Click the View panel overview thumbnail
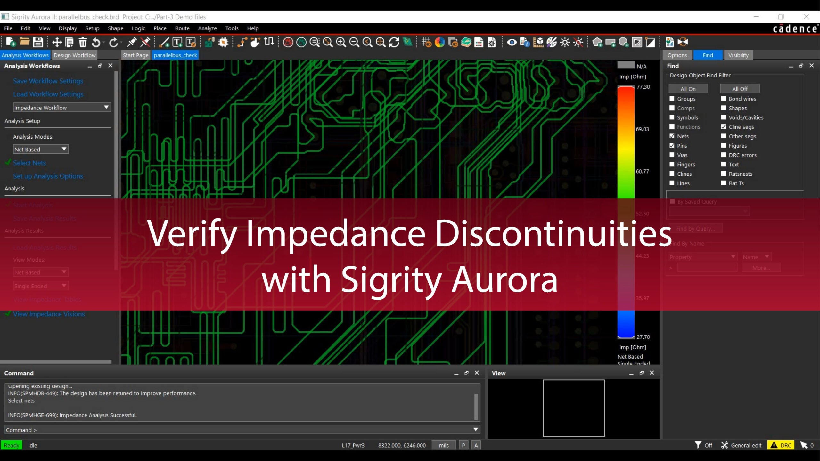Viewport: 820px width, 461px height. [x=574, y=408]
